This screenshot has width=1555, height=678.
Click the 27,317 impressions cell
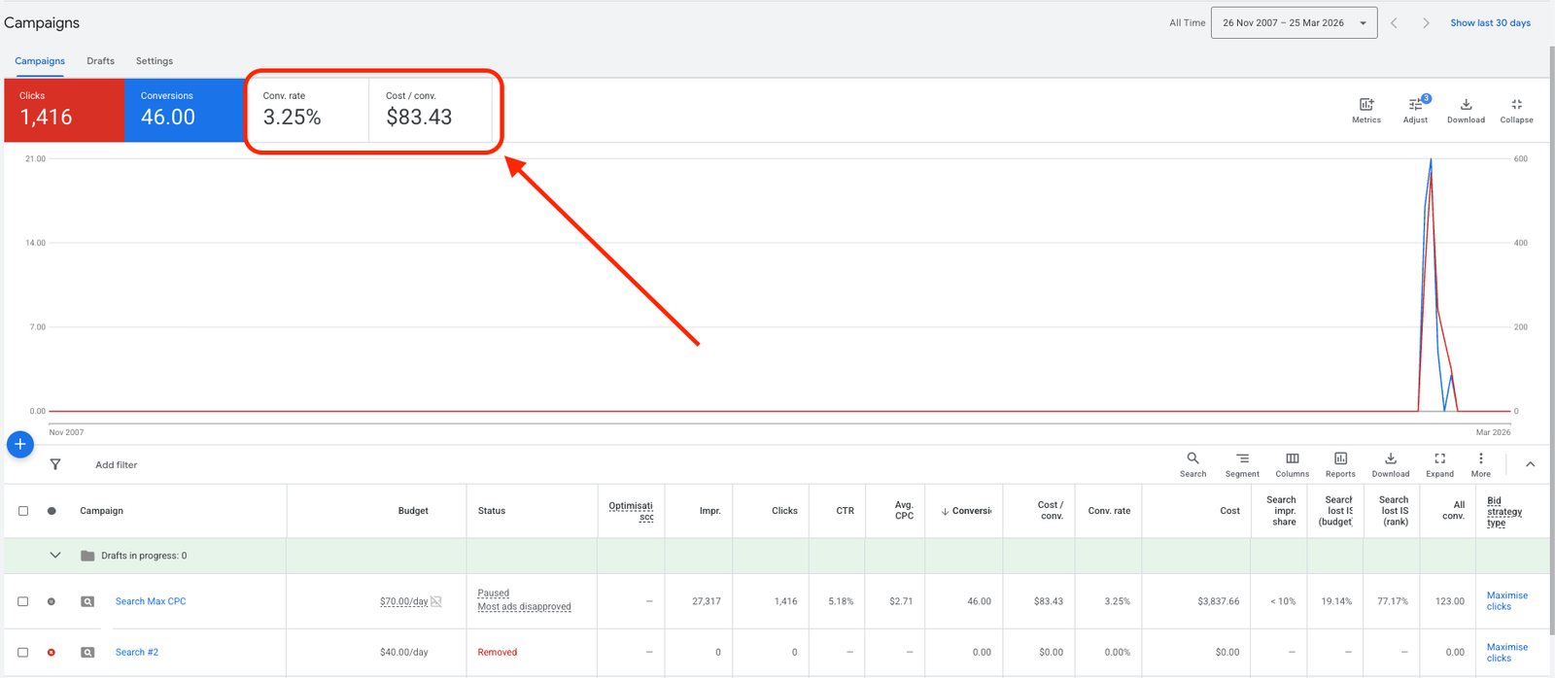[707, 601]
